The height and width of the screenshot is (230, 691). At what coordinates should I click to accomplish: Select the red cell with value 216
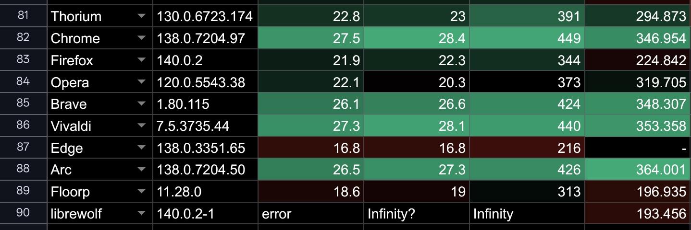coord(527,148)
